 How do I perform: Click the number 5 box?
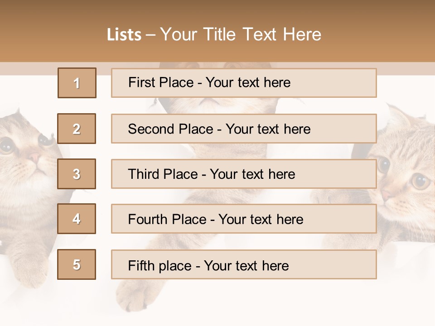[77, 264]
